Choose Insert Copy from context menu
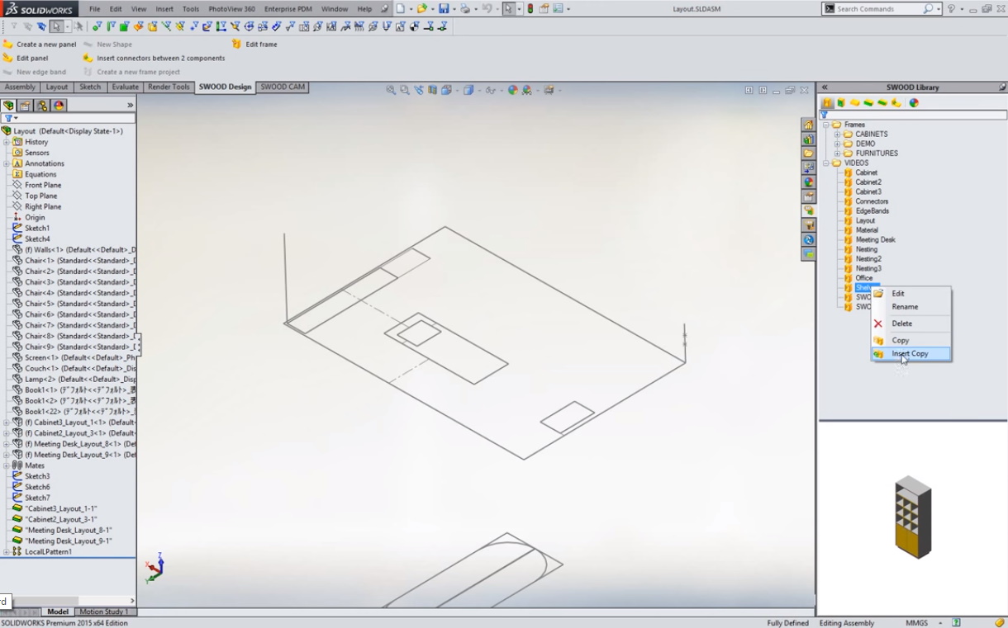Viewport: 1008px width, 628px height. [910, 354]
